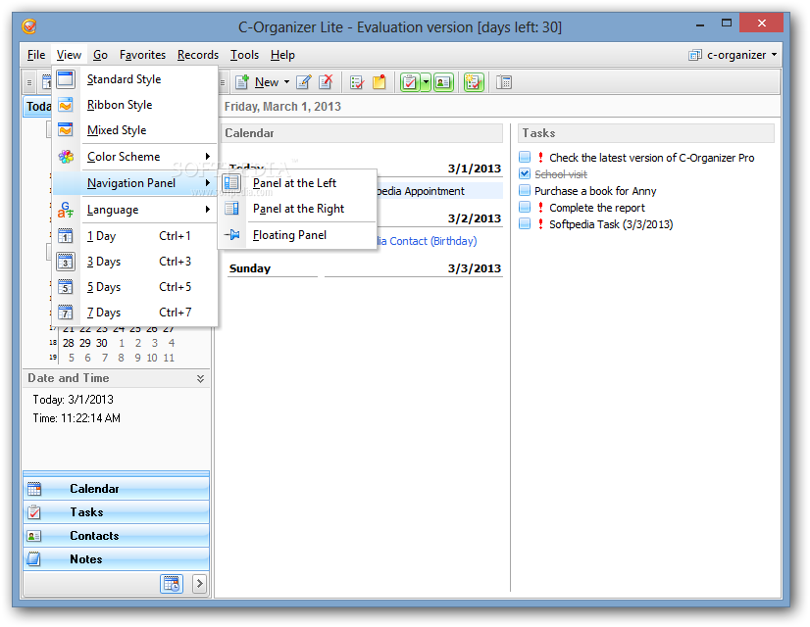
Task: Open the Help menu
Action: click(x=282, y=55)
